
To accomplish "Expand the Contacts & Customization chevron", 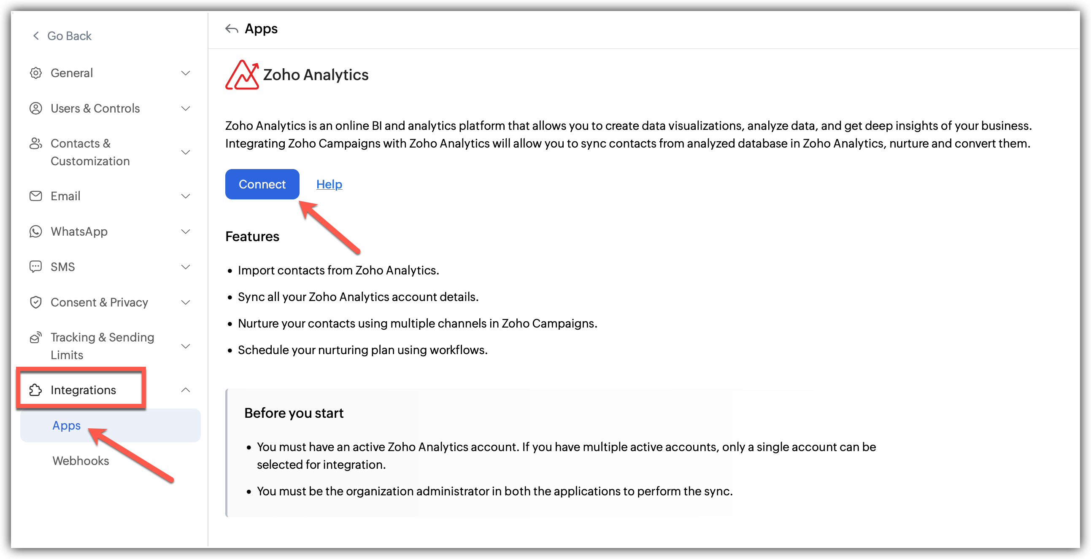I will pyautogui.click(x=186, y=152).
